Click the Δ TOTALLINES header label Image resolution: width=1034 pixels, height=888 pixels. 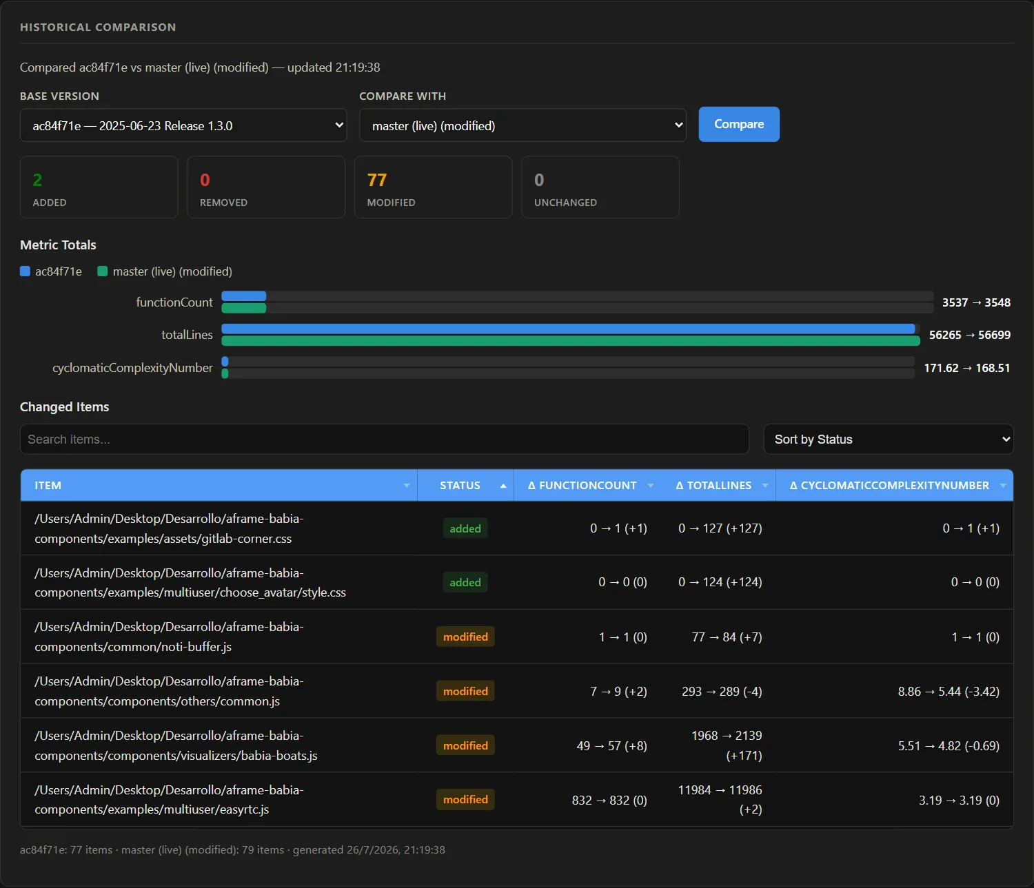pos(713,486)
